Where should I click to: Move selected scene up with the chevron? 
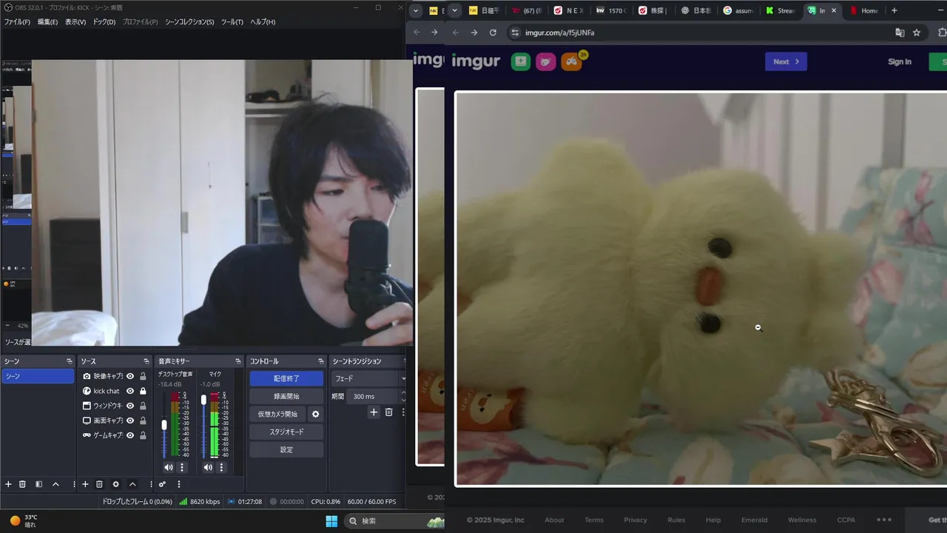pos(55,484)
